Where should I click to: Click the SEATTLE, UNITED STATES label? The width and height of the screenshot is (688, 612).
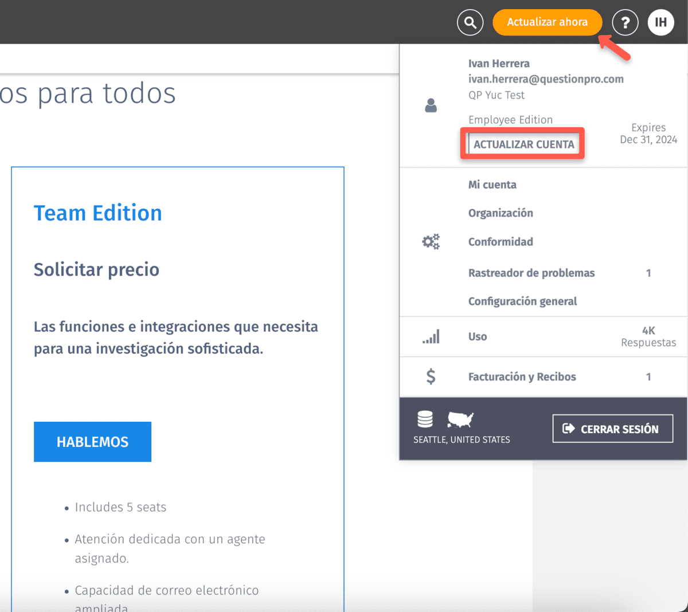click(x=462, y=440)
